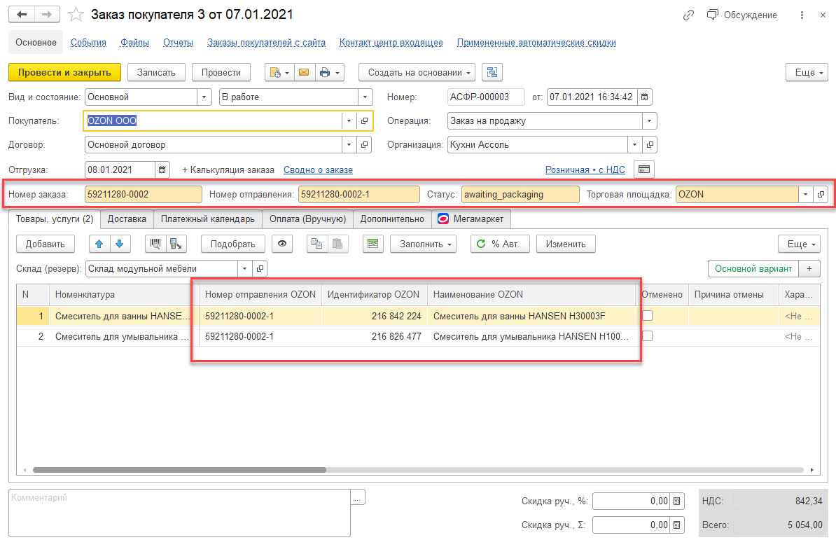The image size is (836, 540).
Task: Move row up with blue arrow
Action: 101,244
